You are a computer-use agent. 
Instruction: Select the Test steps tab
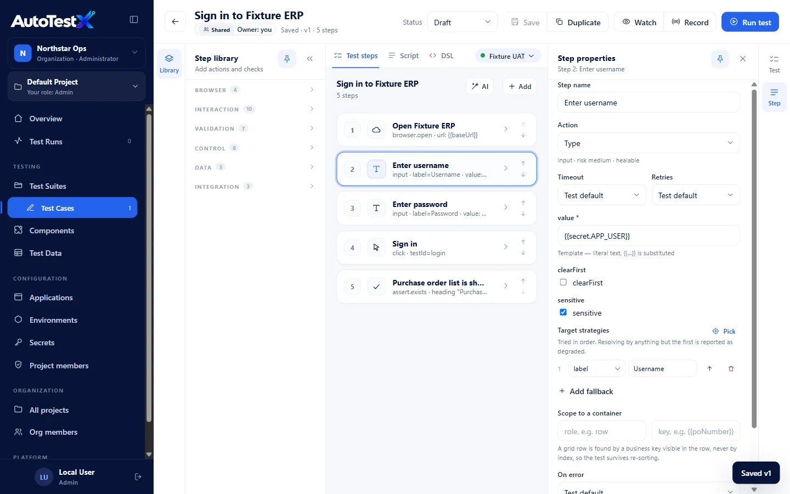(x=356, y=55)
